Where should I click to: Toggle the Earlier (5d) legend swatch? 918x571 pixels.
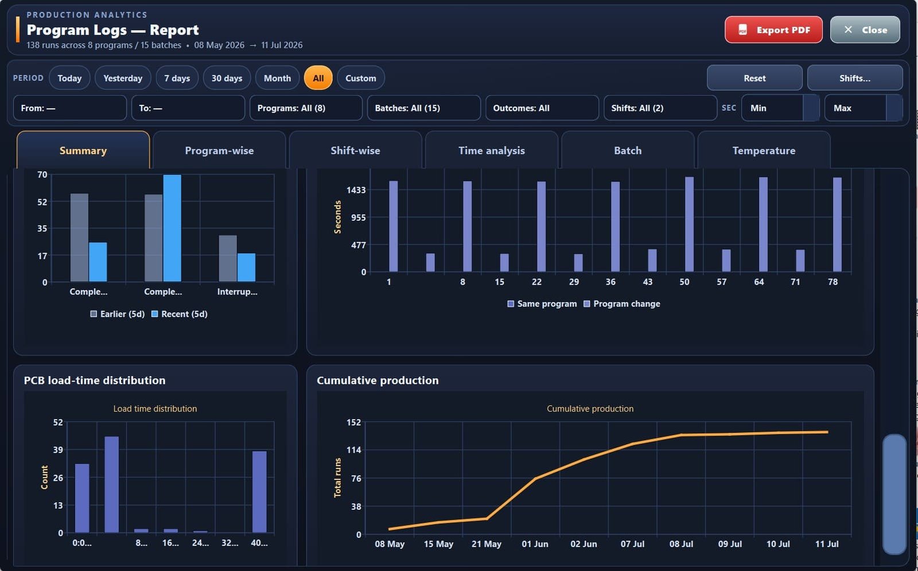tap(94, 314)
